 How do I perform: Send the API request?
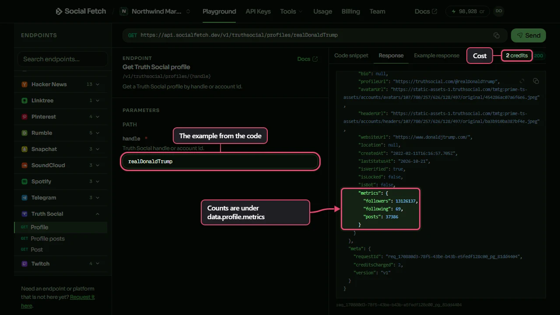click(x=528, y=35)
